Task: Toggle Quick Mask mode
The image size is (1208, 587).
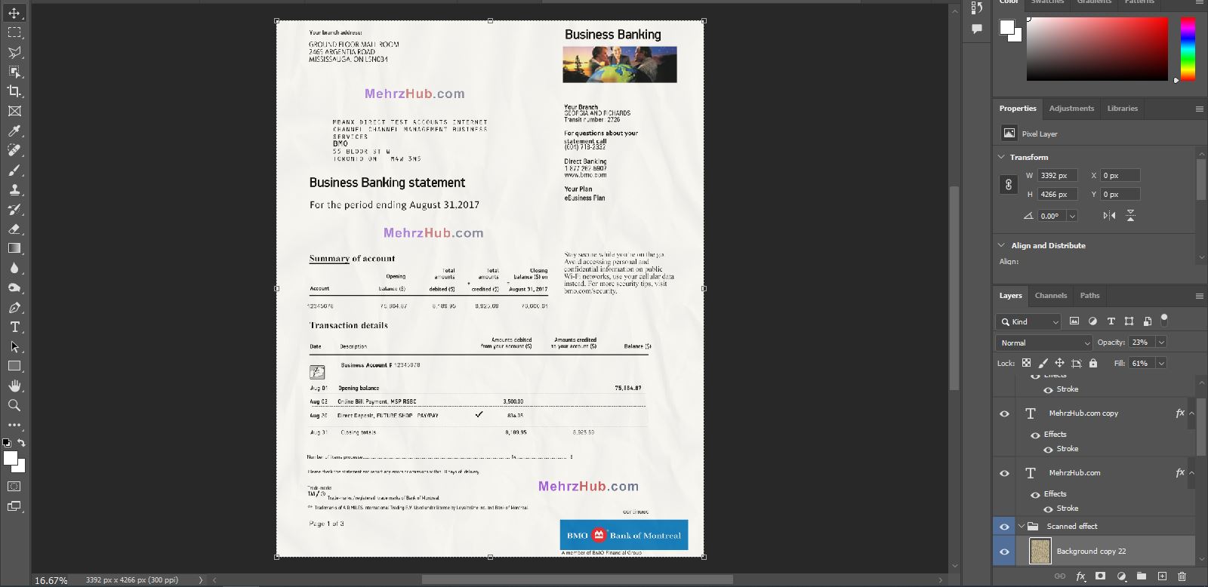Action: pyautogui.click(x=14, y=487)
